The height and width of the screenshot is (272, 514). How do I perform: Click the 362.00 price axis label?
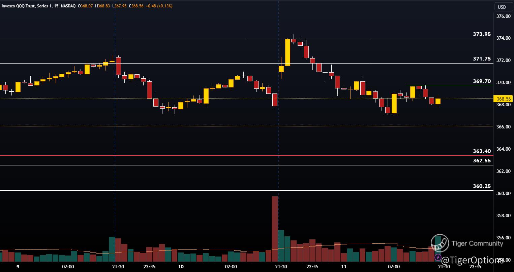[503, 171]
